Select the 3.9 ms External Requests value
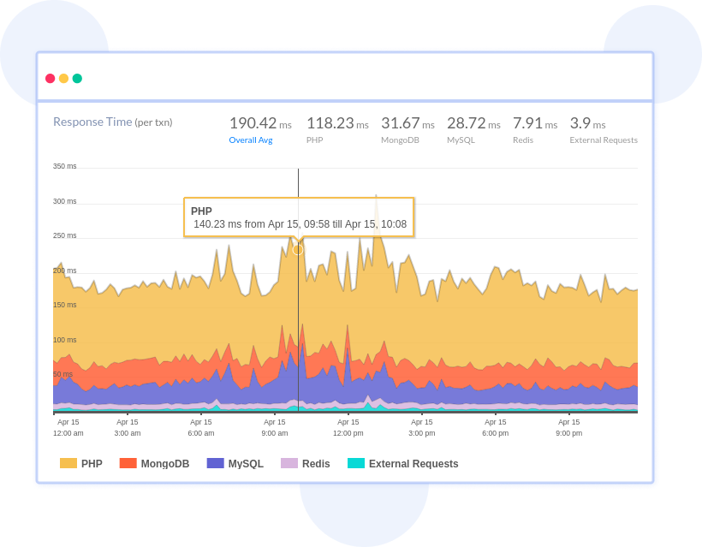Image resolution: width=702 pixels, height=547 pixels. pos(587,123)
